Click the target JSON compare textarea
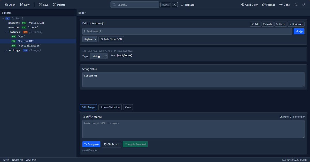This screenshot has height=162, width=310. coord(193,129)
